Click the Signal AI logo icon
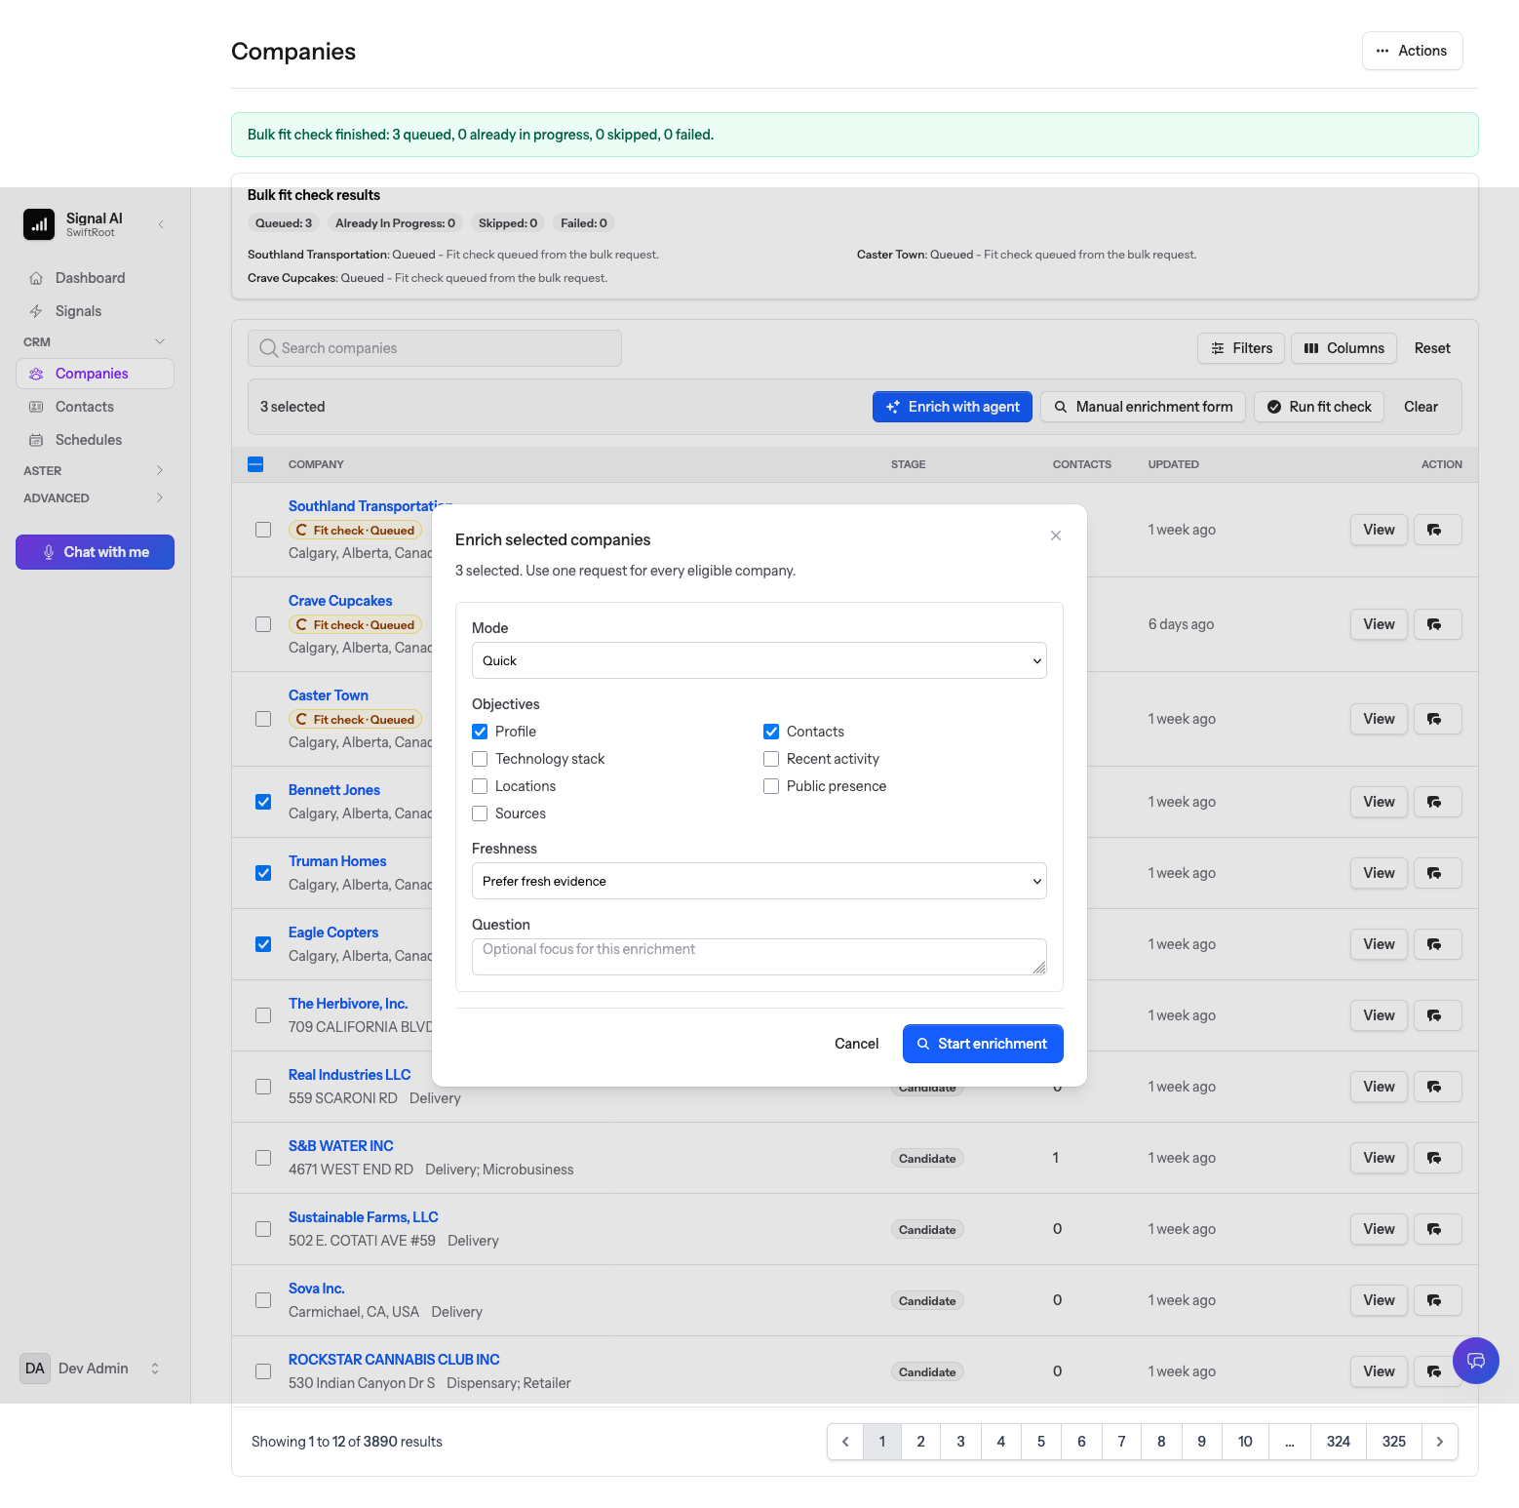Screen dimensions: 1519x1508 [39, 224]
